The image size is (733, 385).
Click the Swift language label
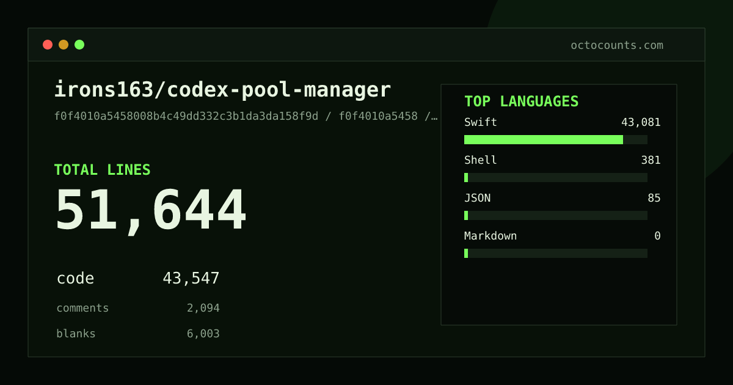coord(481,122)
